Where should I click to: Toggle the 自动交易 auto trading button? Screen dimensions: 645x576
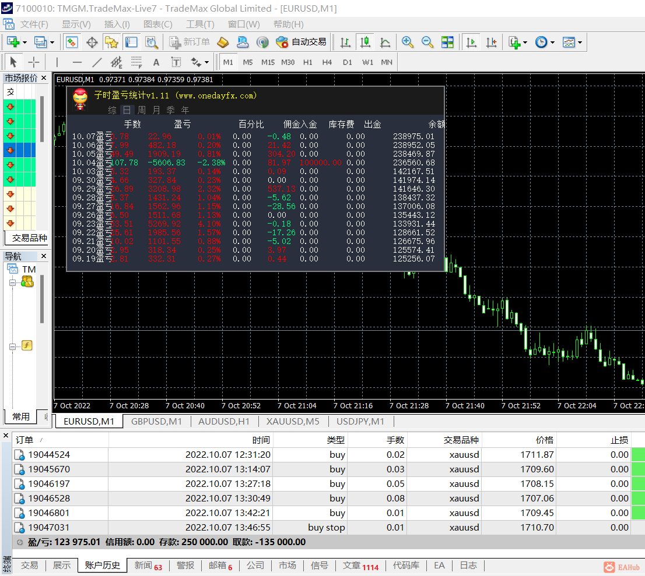coord(301,42)
